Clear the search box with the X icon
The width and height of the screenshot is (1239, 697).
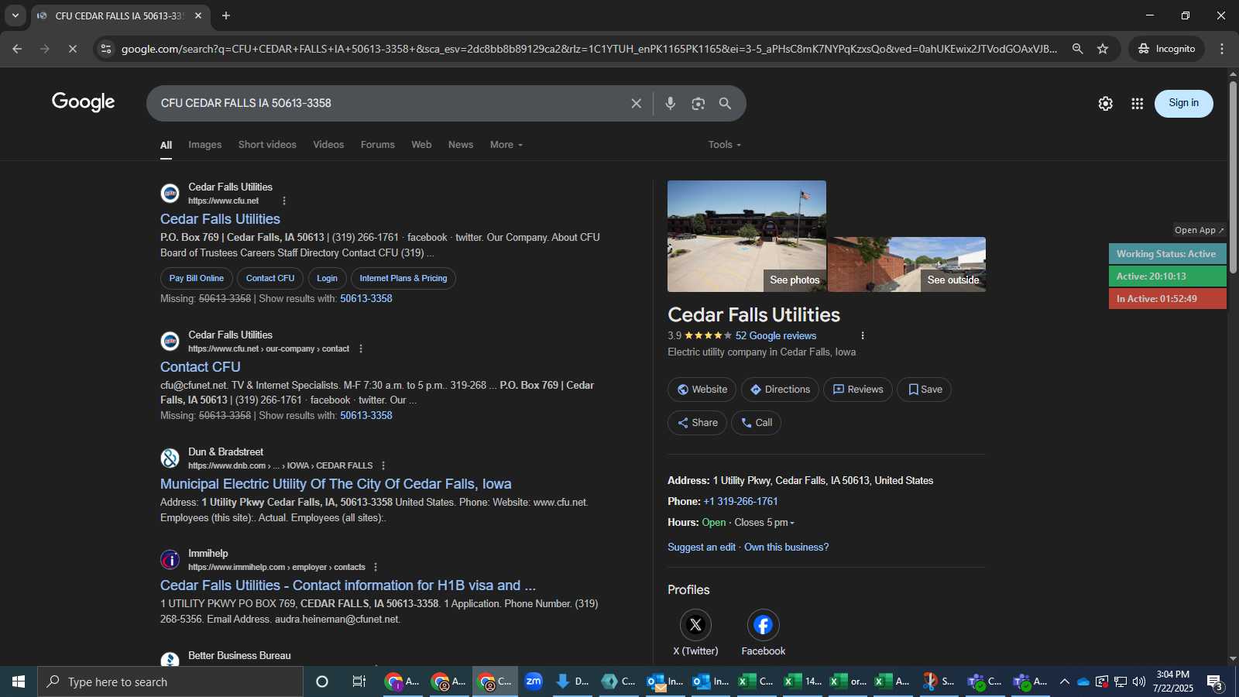coord(636,103)
